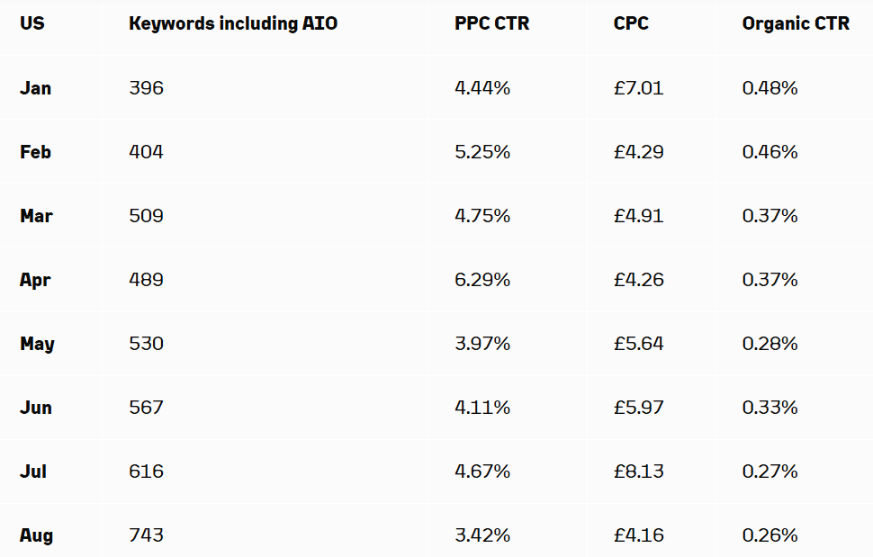Click the CPC column header
Screen dimensions: 873x557
coord(631,24)
